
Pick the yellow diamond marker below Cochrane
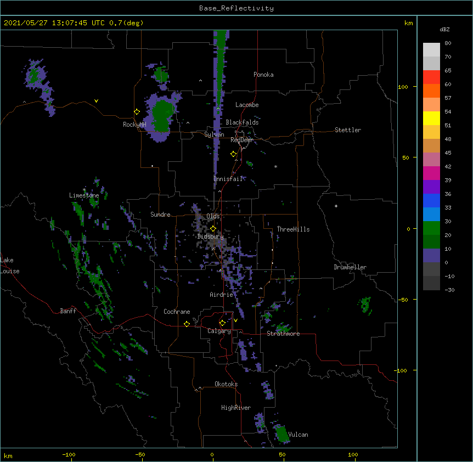[x=187, y=324]
